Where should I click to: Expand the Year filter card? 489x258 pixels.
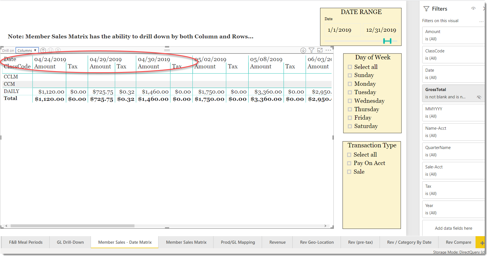tap(453, 209)
